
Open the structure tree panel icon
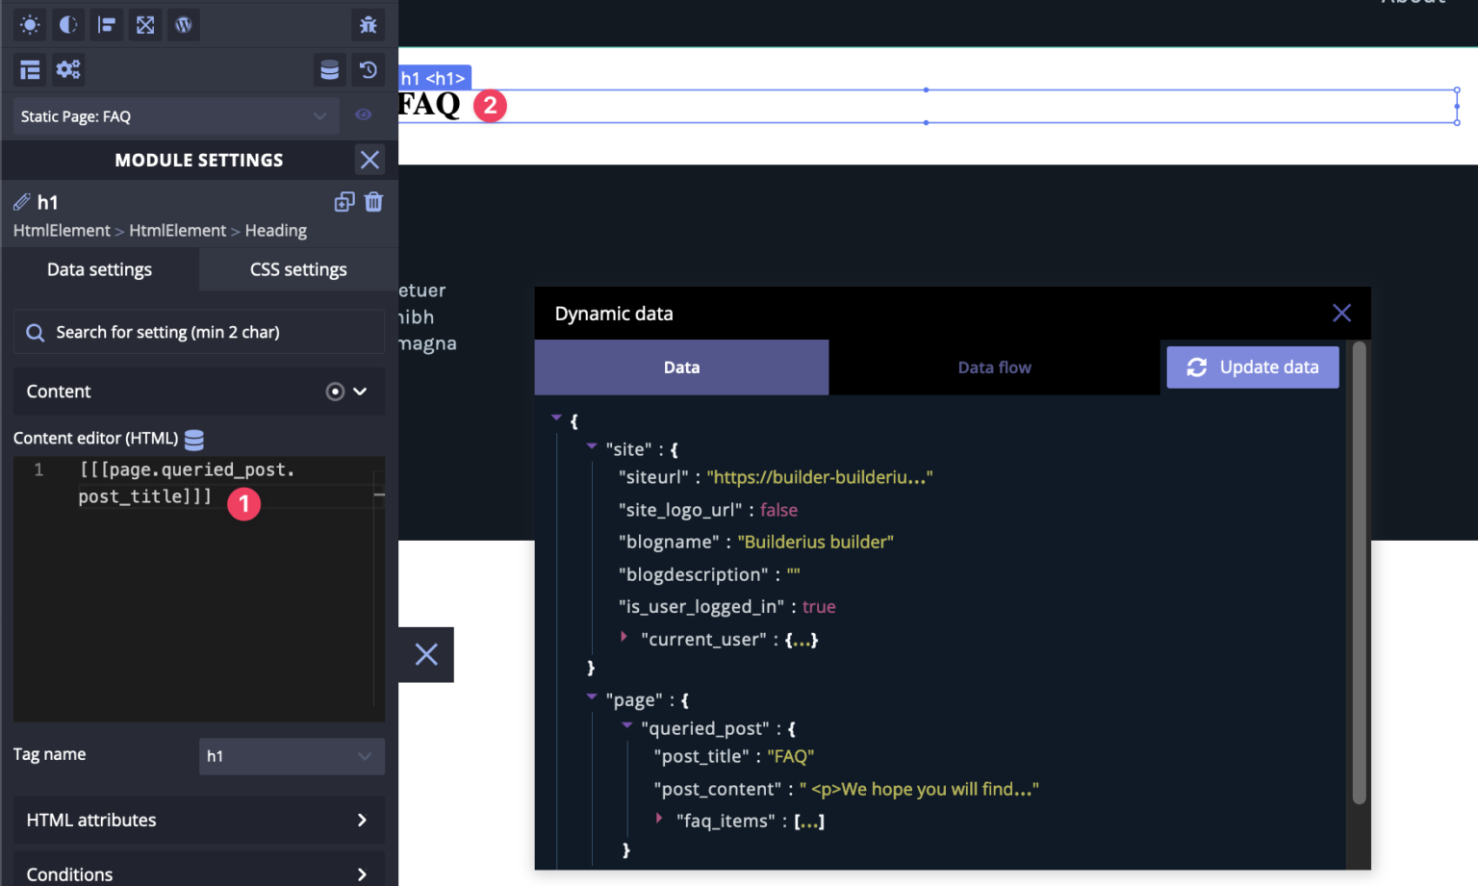(x=29, y=69)
